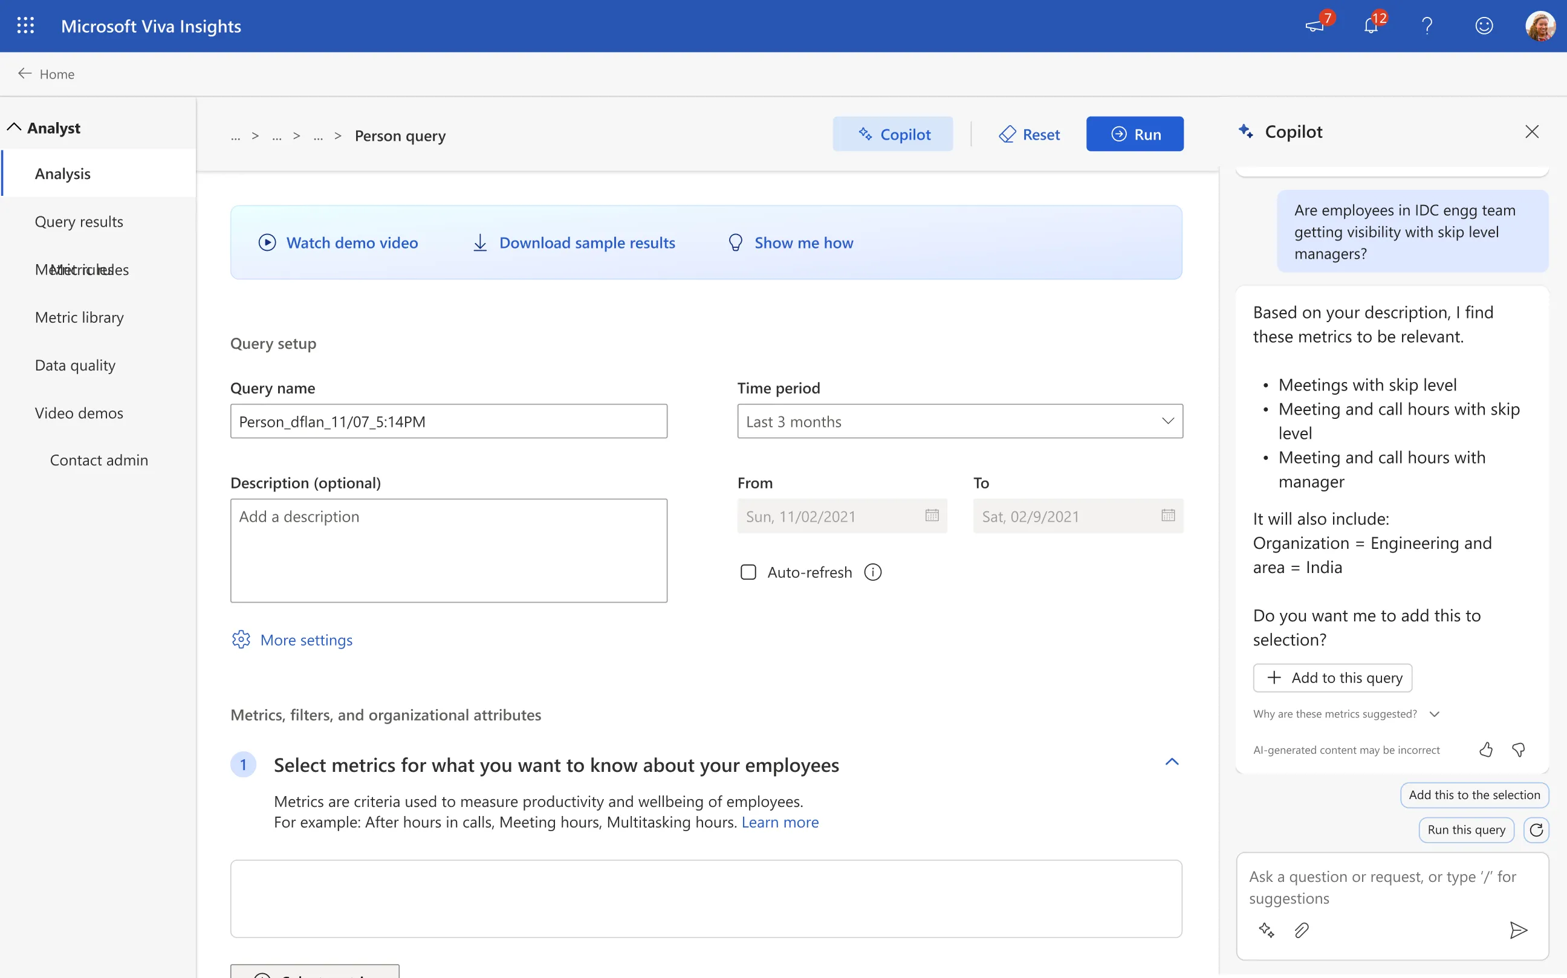Open the Learn more link
Screen dimensions: 1567x978
point(780,822)
